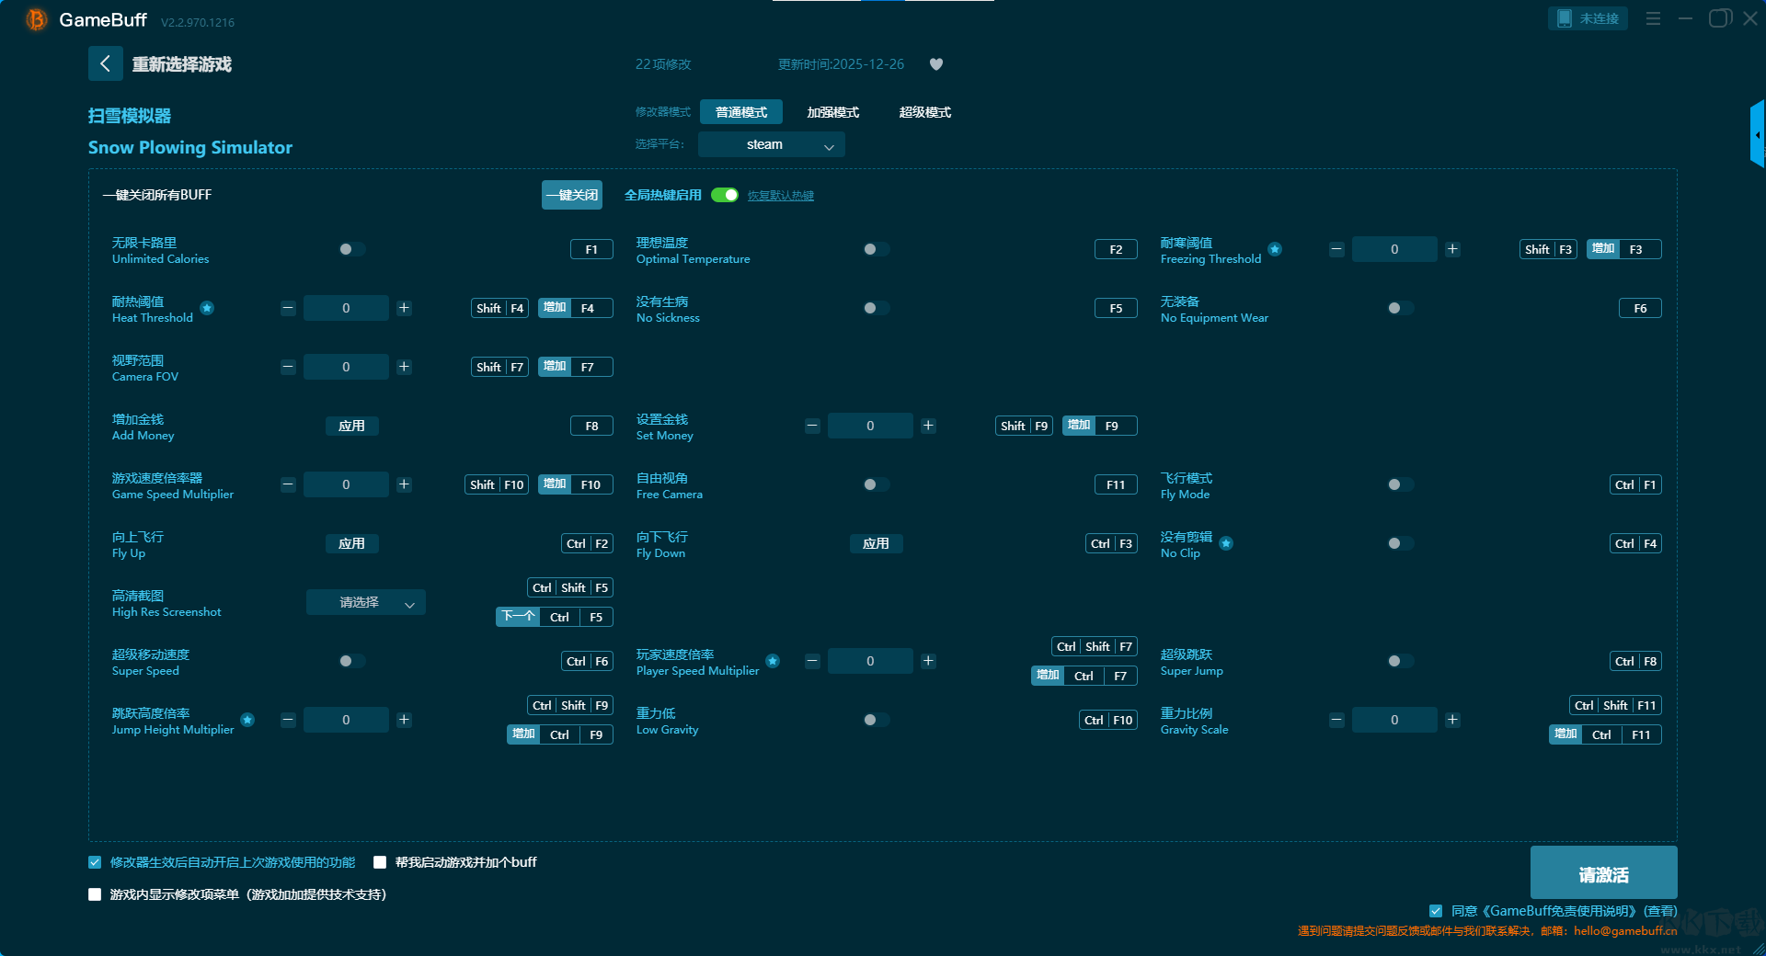
Task: Expand the blue side panel arrow
Action: pos(1757,135)
